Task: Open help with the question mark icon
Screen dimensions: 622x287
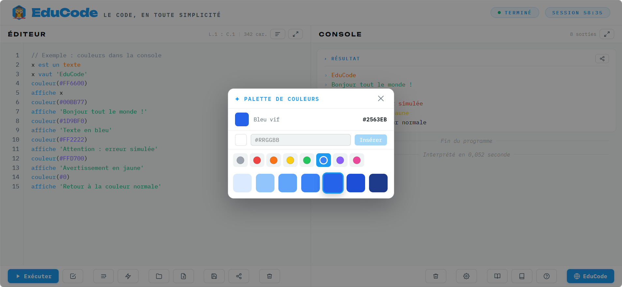Action: [x=547, y=276]
